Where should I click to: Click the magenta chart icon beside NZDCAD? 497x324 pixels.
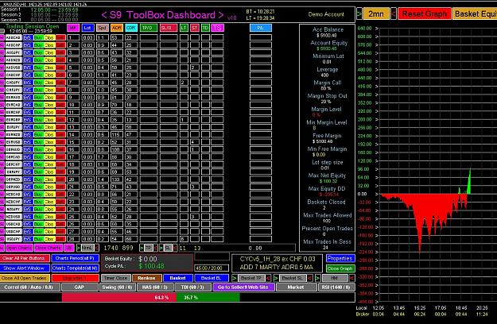(x=2, y=195)
